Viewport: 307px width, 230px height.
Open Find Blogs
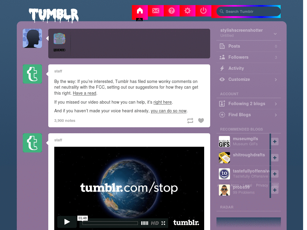[249, 115]
